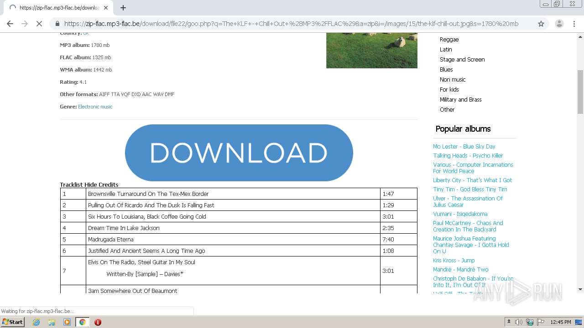Click track Elvis On The Radio title
The height and width of the screenshot is (328, 584).
(x=141, y=262)
